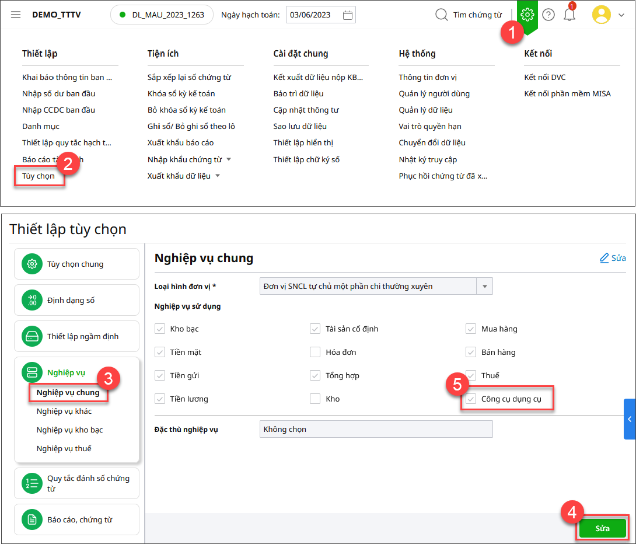Select Nghiệp vụ kho bạc sub-item
Screen dimensions: 636x544
(70, 430)
